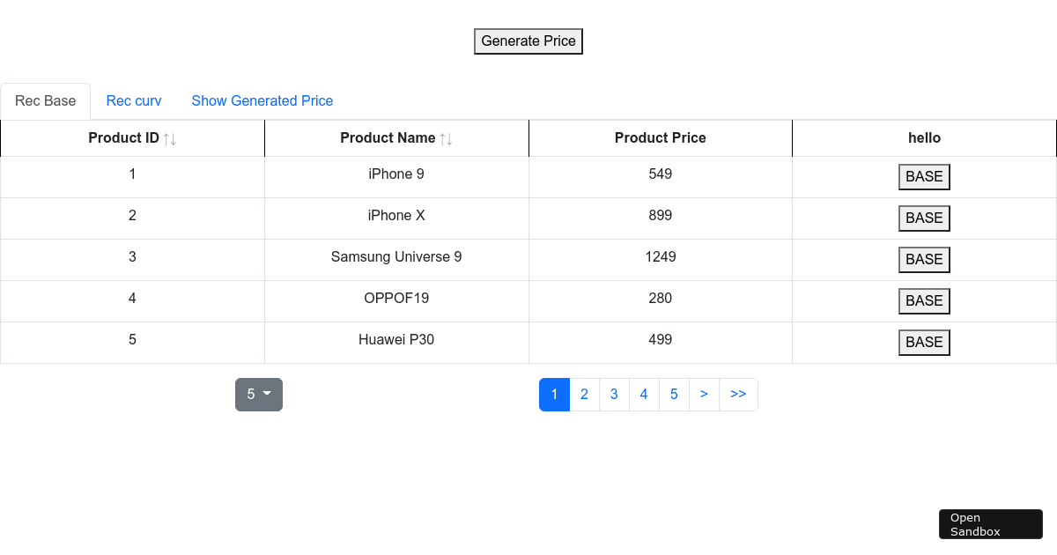Screen dimensions: 1057x555
Task: Click BASE button for OPPOF19 row
Action: [924, 301]
